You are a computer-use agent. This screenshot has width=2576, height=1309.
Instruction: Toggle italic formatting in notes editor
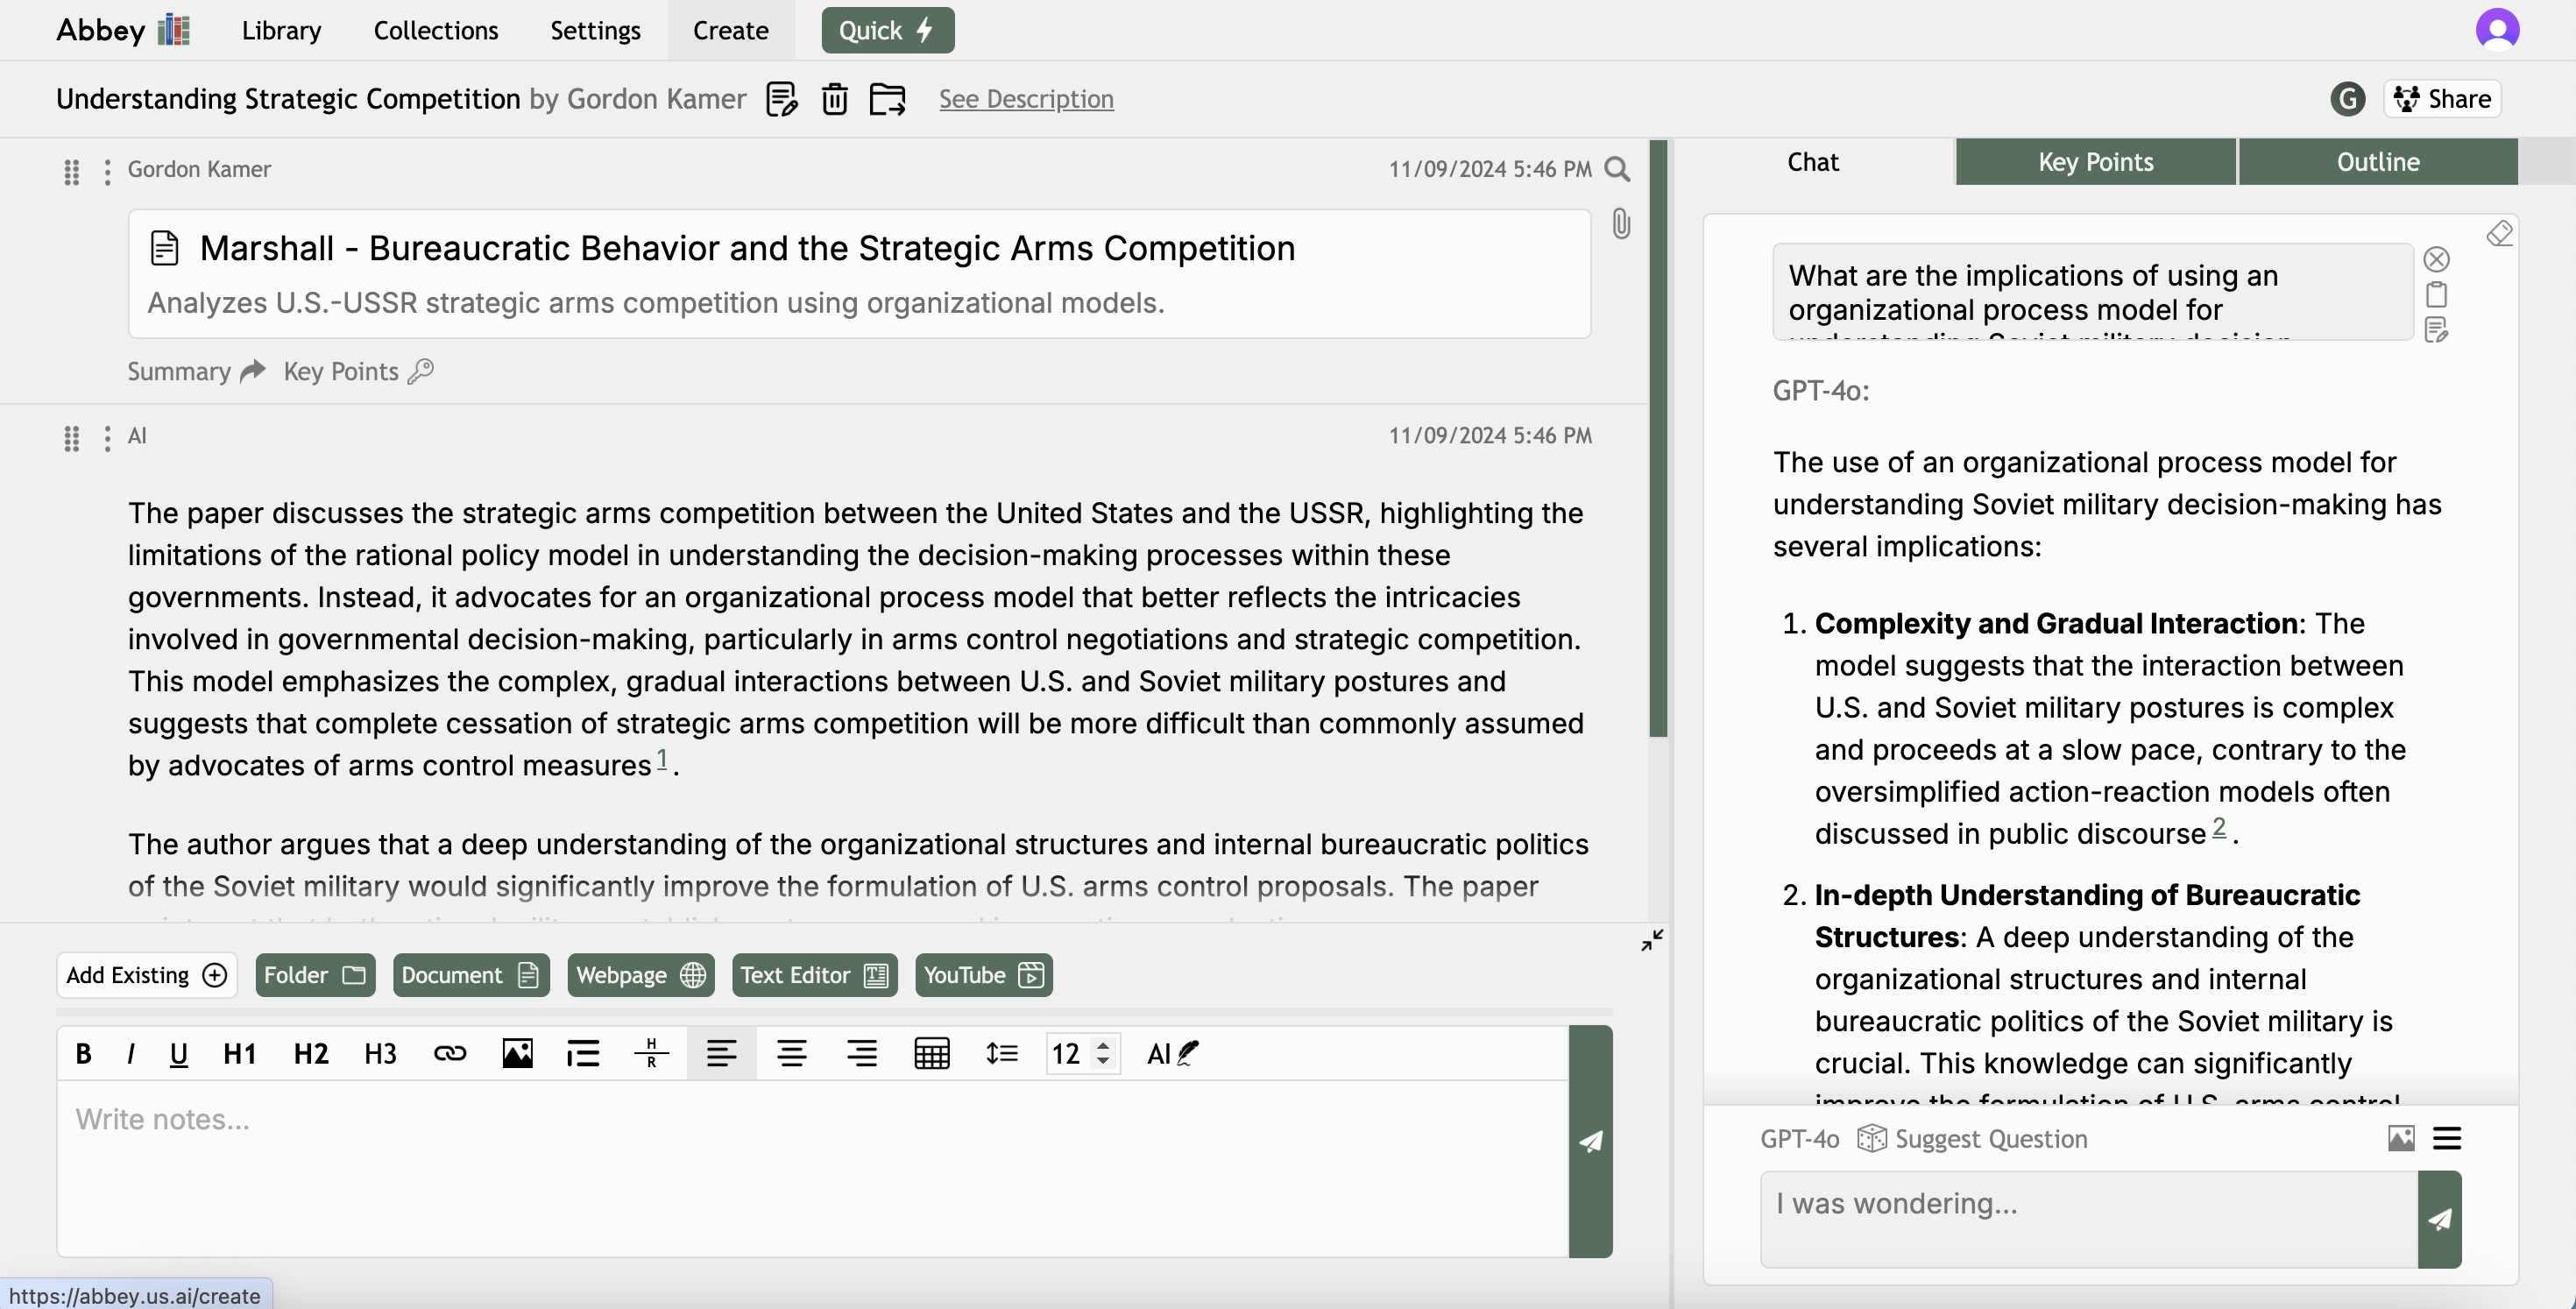131,1053
